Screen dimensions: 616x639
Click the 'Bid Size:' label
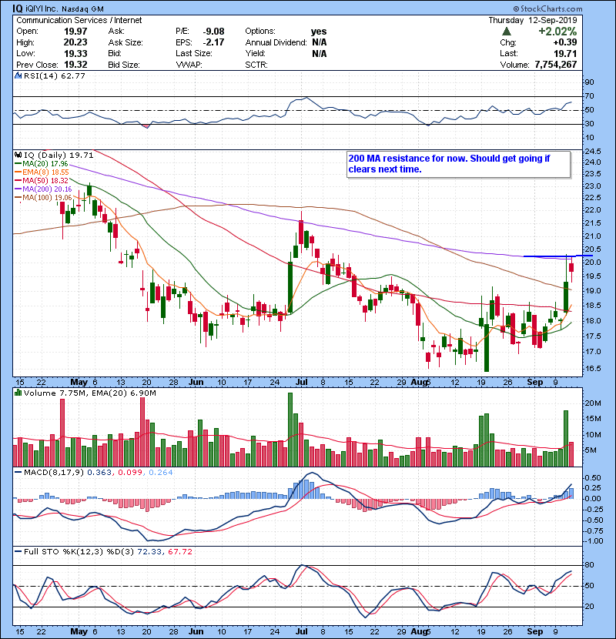(x=124, y=65)
